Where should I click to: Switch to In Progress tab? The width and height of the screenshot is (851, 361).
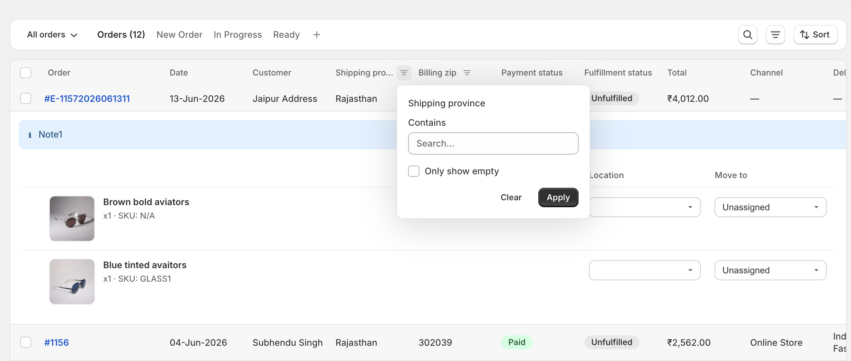[238, 35]
